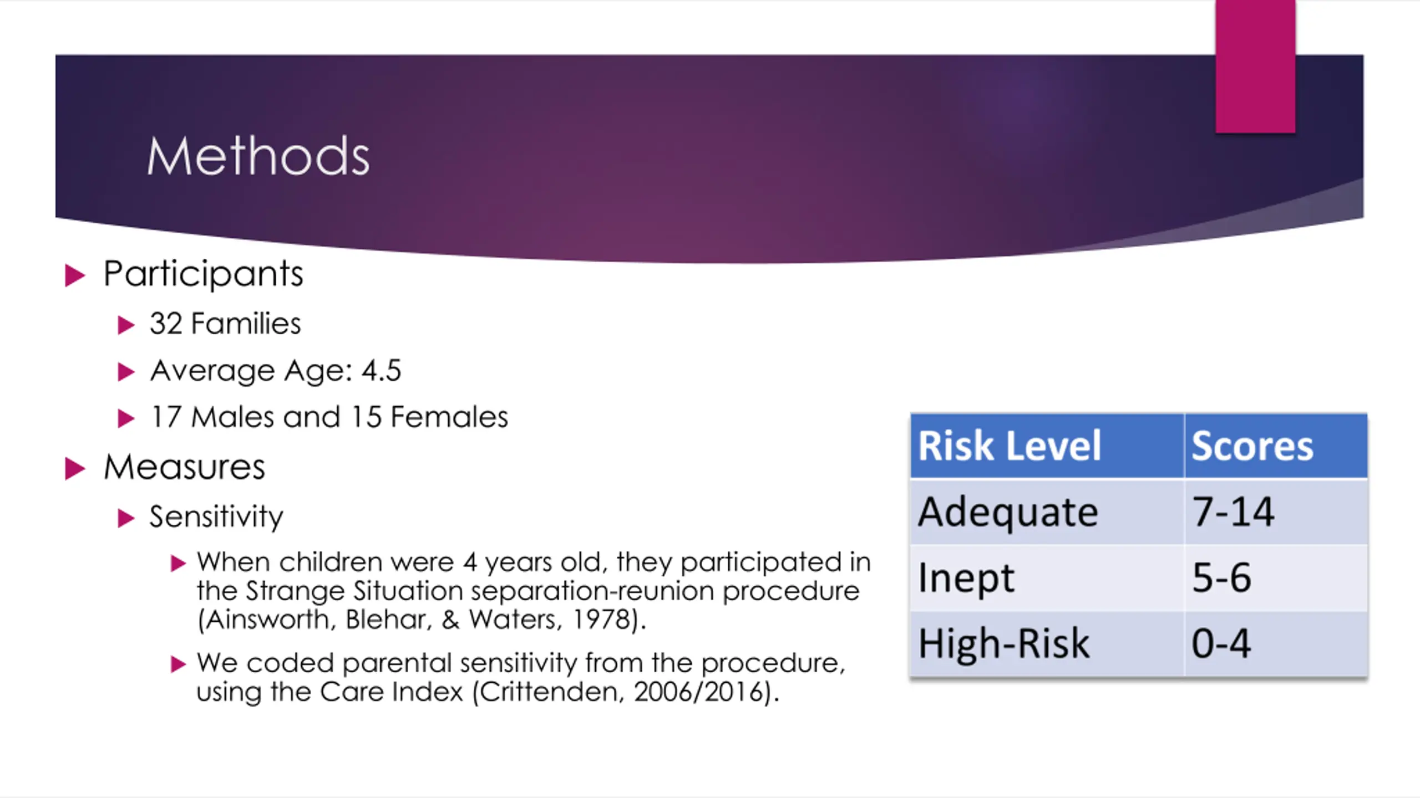Viewport: 1420px width, 798px height.
Task: Select the Risk Level table header
Action: pyautogui.click(x=1047, y=446)
